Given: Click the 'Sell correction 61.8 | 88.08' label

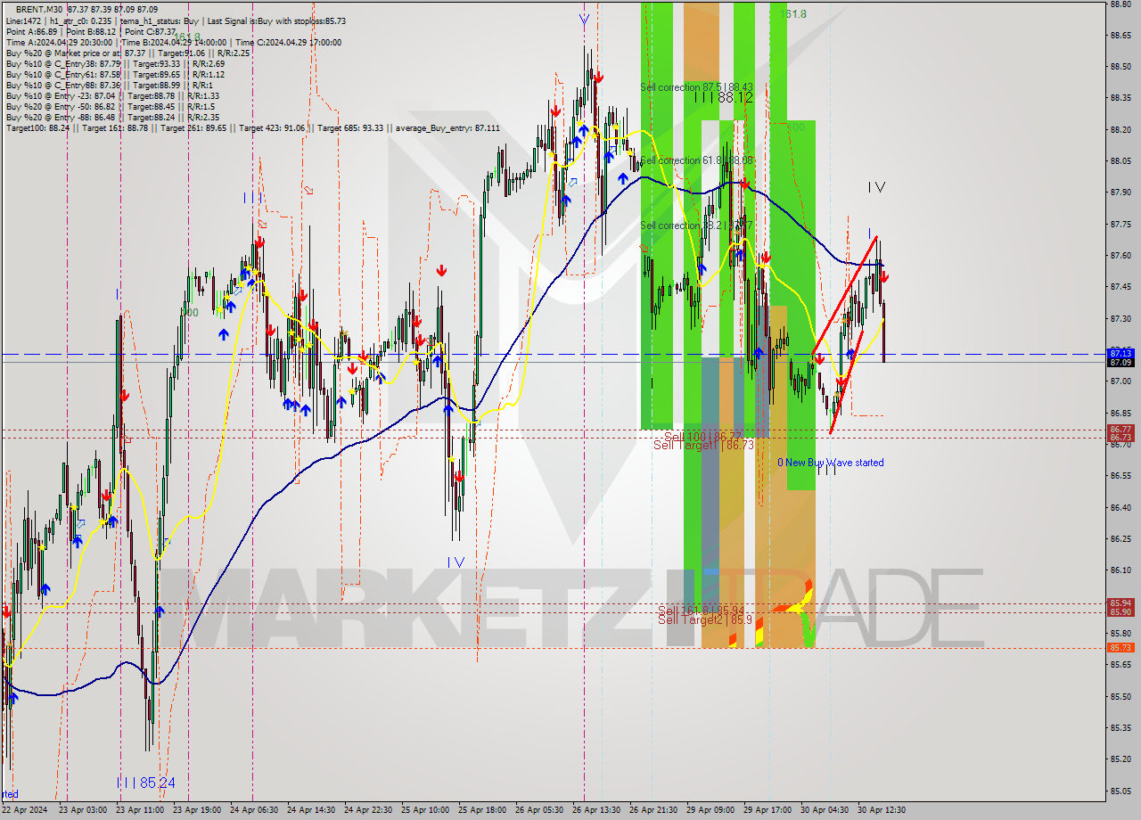Looking at the screenshot, I should [x=696, y=160].
